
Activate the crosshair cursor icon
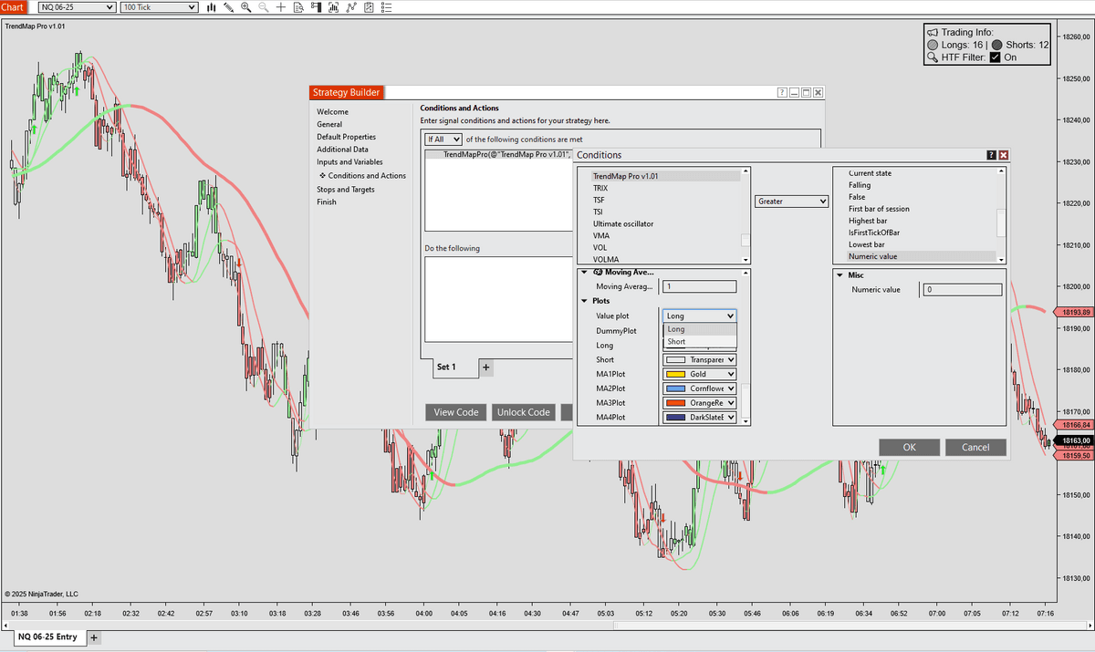pyautogui.click(x=281, y=7)
